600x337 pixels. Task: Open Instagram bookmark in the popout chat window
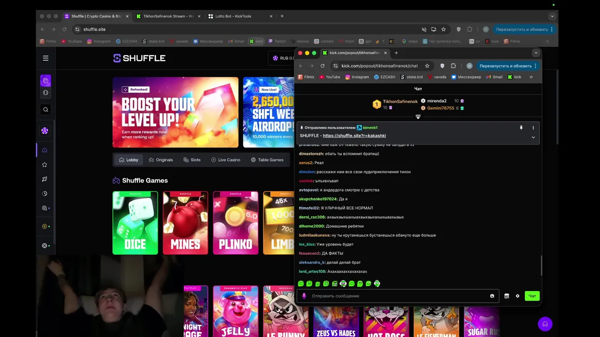(357, 77)
